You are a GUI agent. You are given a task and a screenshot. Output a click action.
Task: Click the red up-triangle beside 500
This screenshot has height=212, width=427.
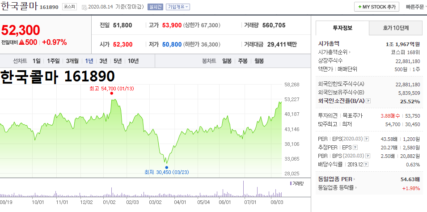22,42
